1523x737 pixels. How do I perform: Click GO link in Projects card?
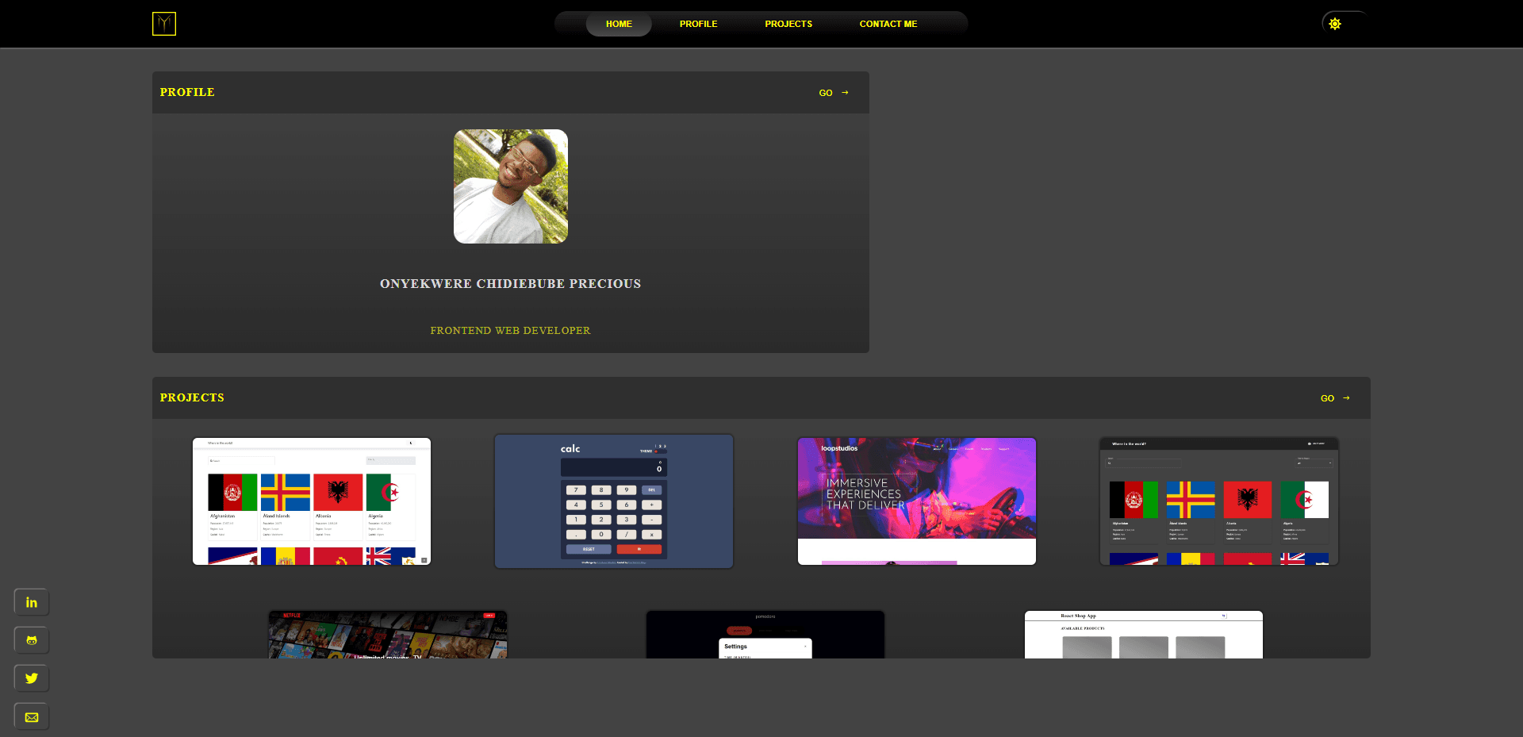pos(1335,398)
